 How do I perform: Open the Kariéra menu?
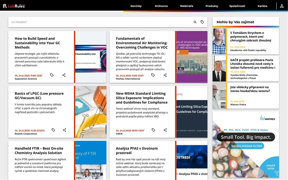tap(263, 6)
